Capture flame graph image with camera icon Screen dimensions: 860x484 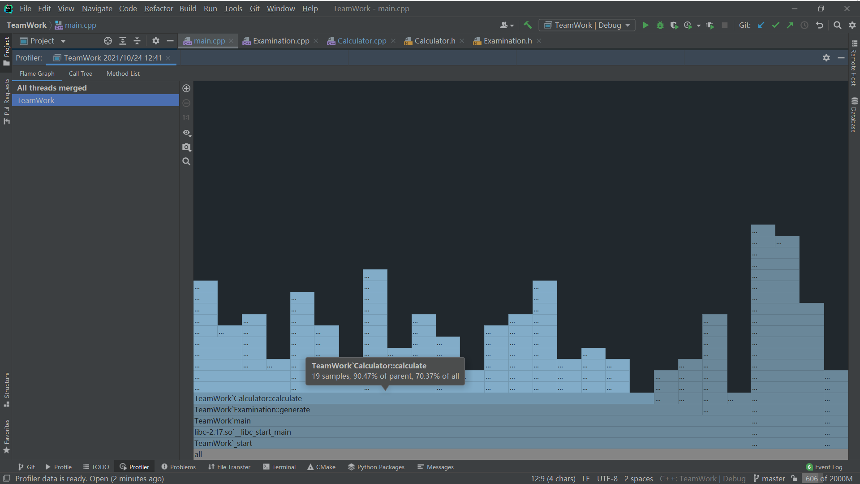click(186, 147)
